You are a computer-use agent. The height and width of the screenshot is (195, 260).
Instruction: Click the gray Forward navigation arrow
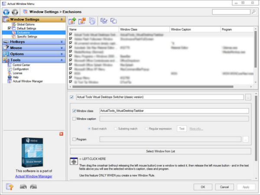pyautogui.click(x=15, y=12)
